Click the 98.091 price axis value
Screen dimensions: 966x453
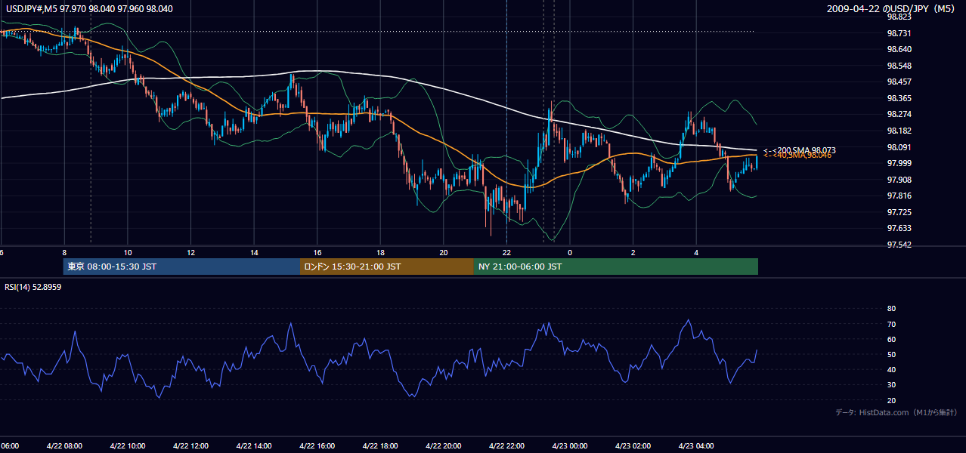(899, 147)
